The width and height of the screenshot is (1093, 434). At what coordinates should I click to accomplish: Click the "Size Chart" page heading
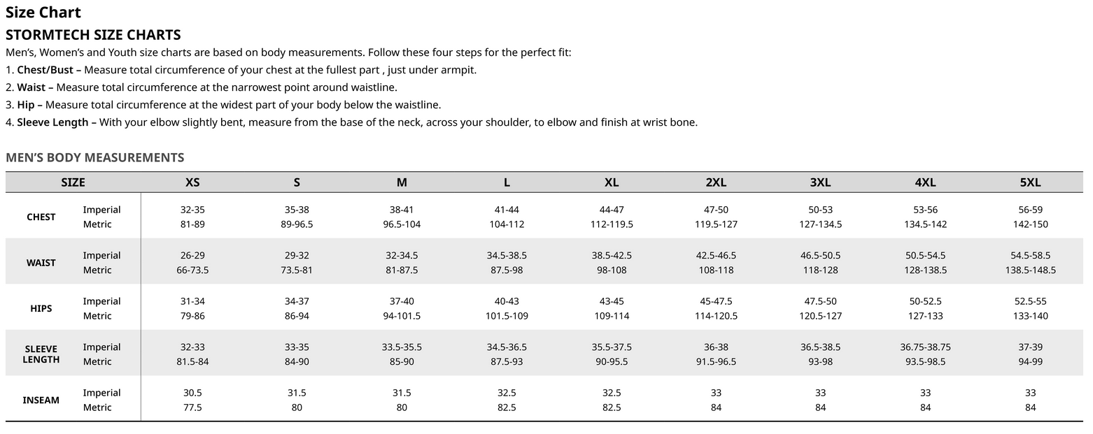click(43, 13)
